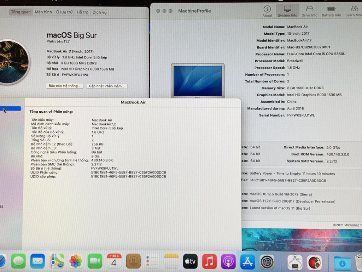Open Drive Info in MachineProfile toolbar
Image resolution: width=362 pixels, height=272 pixels.
309,11
